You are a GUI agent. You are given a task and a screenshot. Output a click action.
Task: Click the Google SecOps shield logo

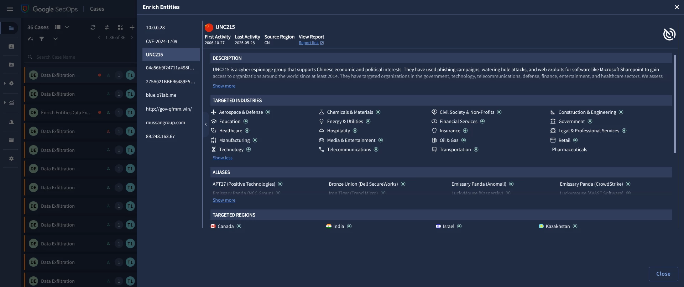click(x=25, y=9)
